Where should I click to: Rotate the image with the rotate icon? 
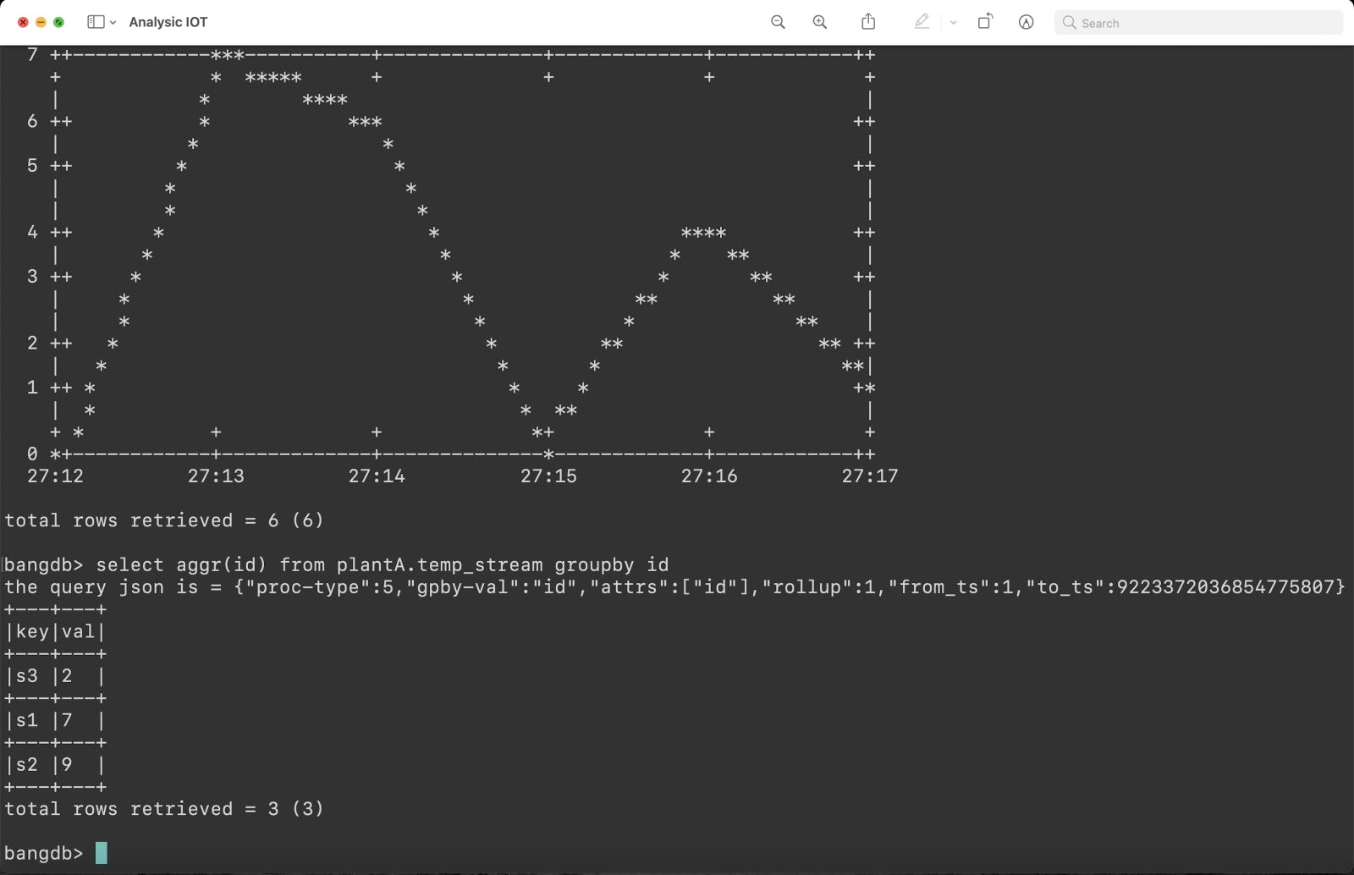[x=985, y=22]
